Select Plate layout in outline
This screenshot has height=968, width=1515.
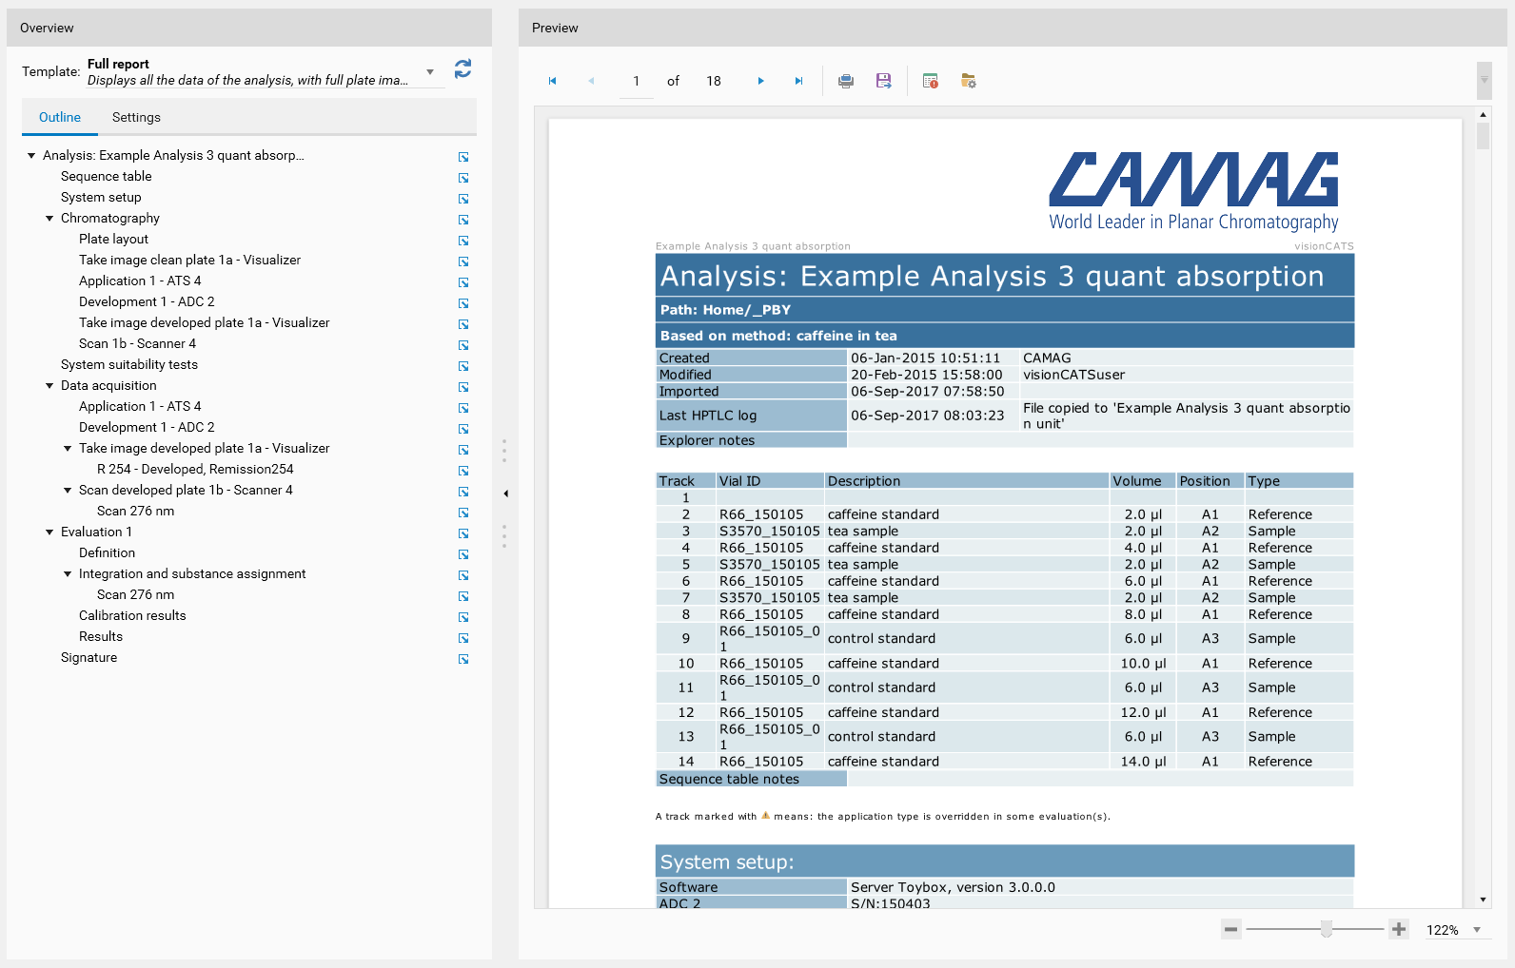[113, 239]
